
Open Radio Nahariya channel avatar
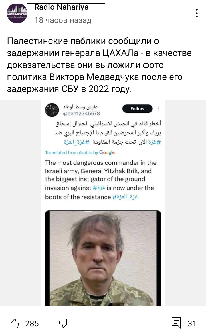[x=17, y=13]
